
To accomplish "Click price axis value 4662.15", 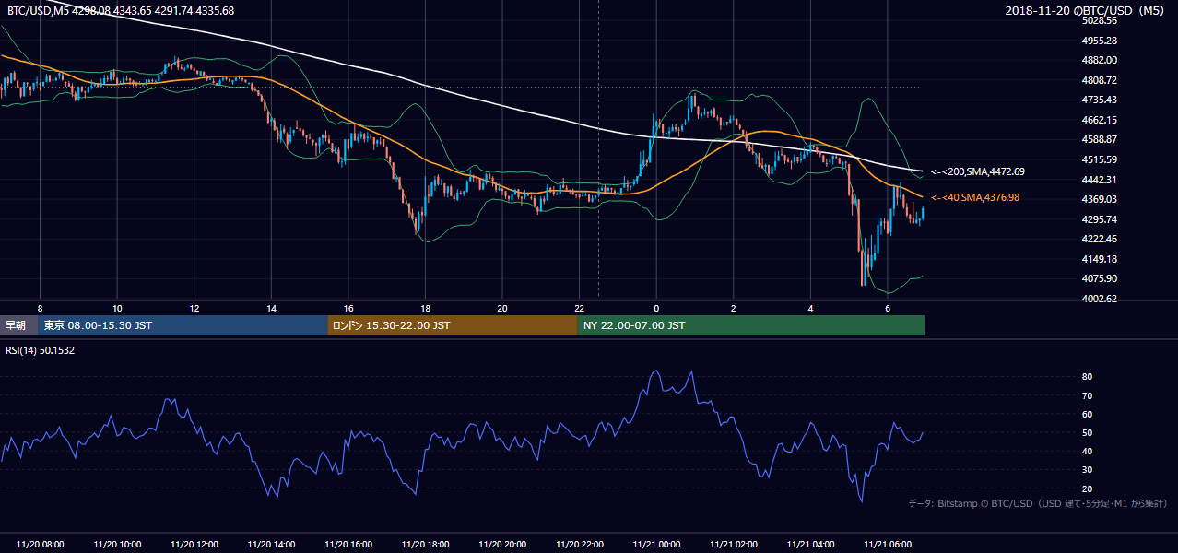I will pos(1100,120).
